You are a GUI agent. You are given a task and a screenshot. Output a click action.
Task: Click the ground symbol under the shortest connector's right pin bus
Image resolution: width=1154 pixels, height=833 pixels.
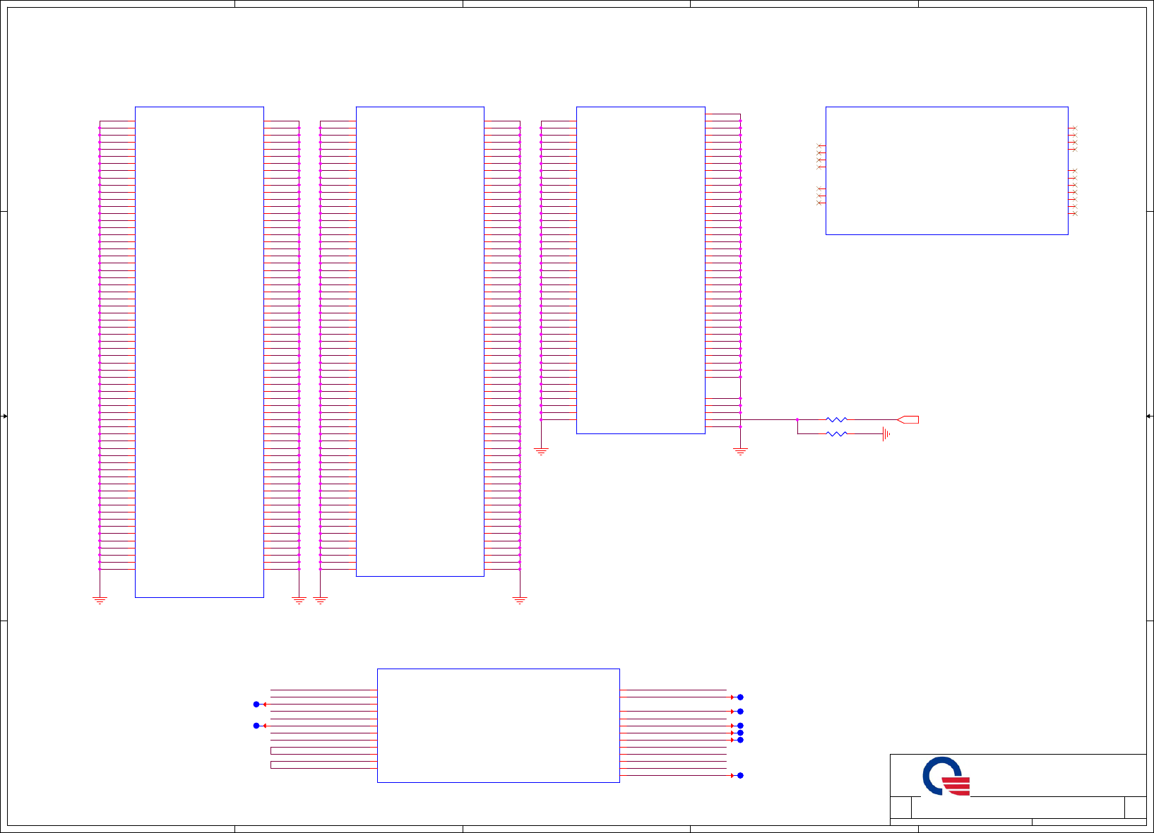pos(740,451)
